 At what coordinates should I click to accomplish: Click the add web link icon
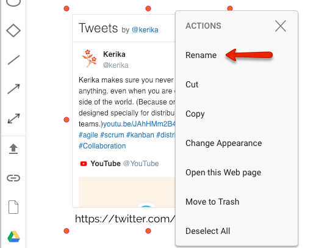(x=13, y=178)
